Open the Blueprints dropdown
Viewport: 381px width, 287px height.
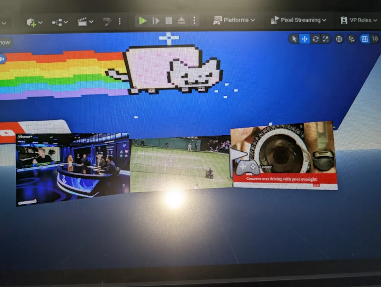(x=60, y=22)
